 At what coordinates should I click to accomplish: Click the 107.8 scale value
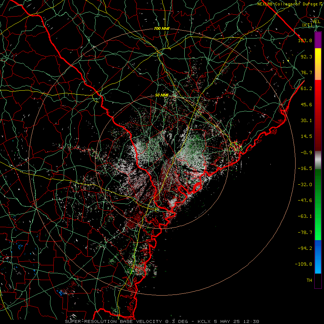[305, 40]
